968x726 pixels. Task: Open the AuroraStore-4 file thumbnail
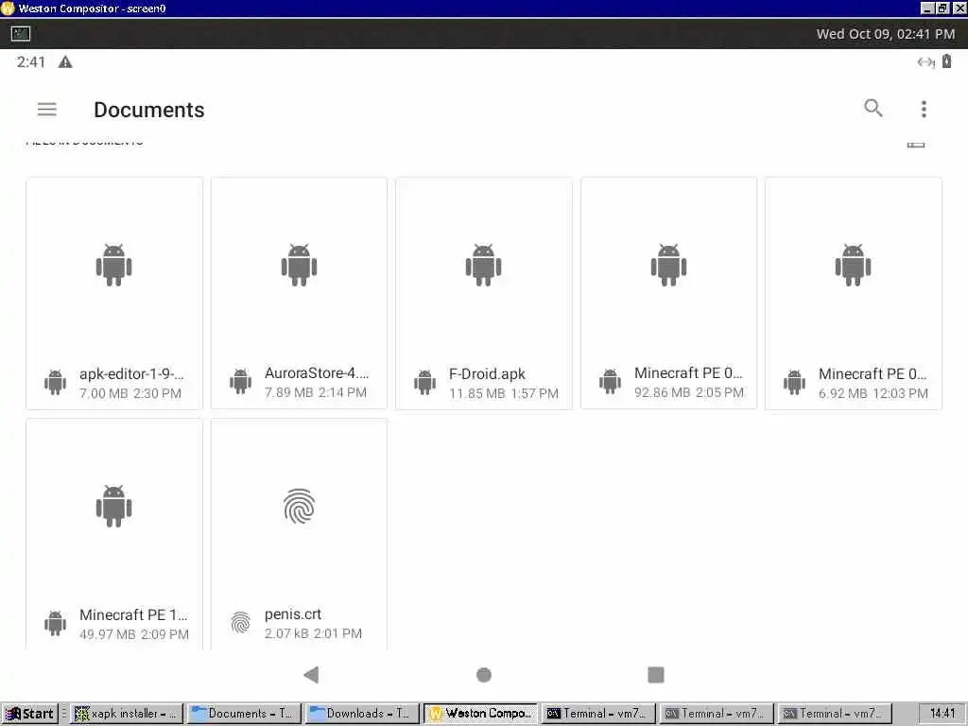click(x=299, y=265)
